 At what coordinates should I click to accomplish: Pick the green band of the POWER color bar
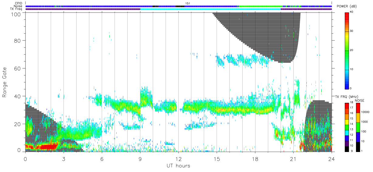pos(347,52)
